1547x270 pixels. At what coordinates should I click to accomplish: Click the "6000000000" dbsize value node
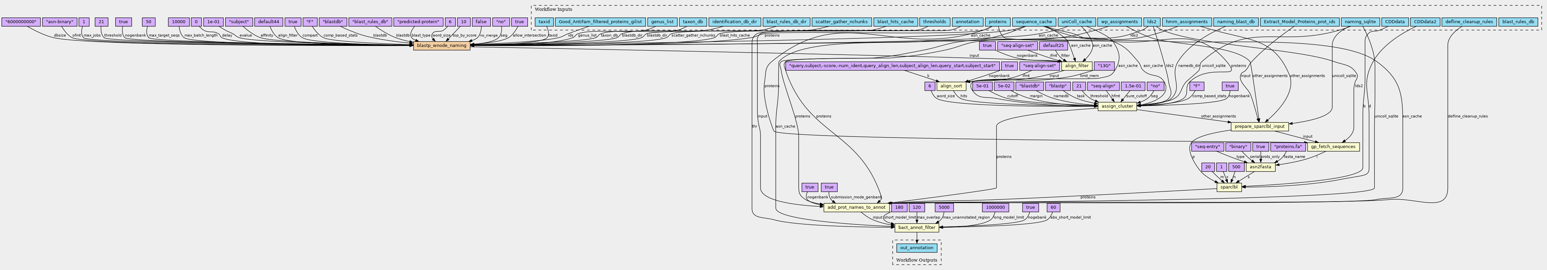[22, 22]
